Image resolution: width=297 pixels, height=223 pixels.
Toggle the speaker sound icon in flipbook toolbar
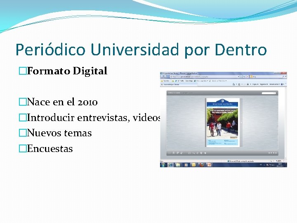[x=205, y=153]
